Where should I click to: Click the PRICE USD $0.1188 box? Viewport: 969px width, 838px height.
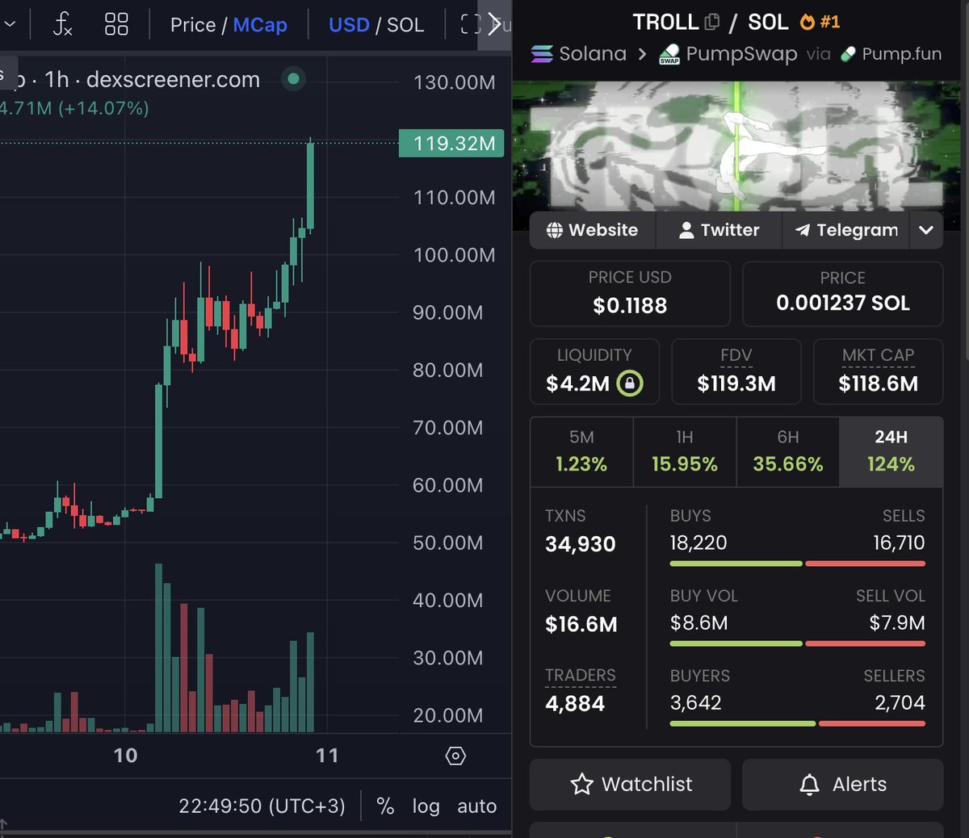click(x=630, y=293)
